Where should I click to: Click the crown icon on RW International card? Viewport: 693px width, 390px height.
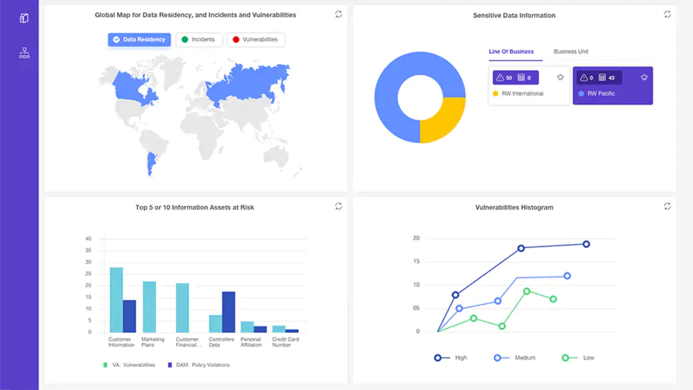coord(560,77)
